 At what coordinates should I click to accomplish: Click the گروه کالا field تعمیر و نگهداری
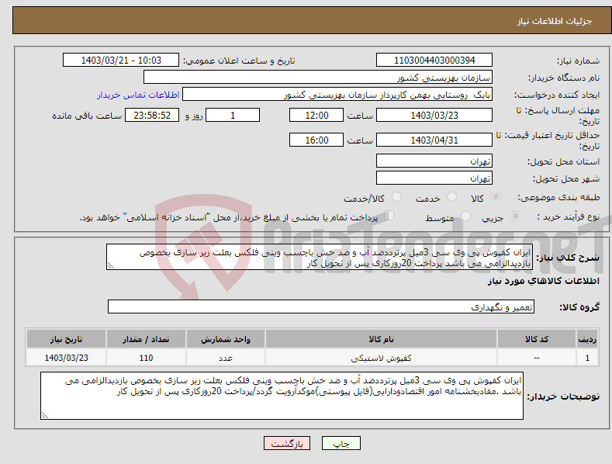(321, 307)
